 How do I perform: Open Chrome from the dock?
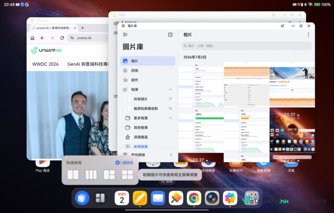click(x=194, y=198)
